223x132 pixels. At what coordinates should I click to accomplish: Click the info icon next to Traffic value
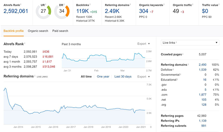(x=219, y=4)
